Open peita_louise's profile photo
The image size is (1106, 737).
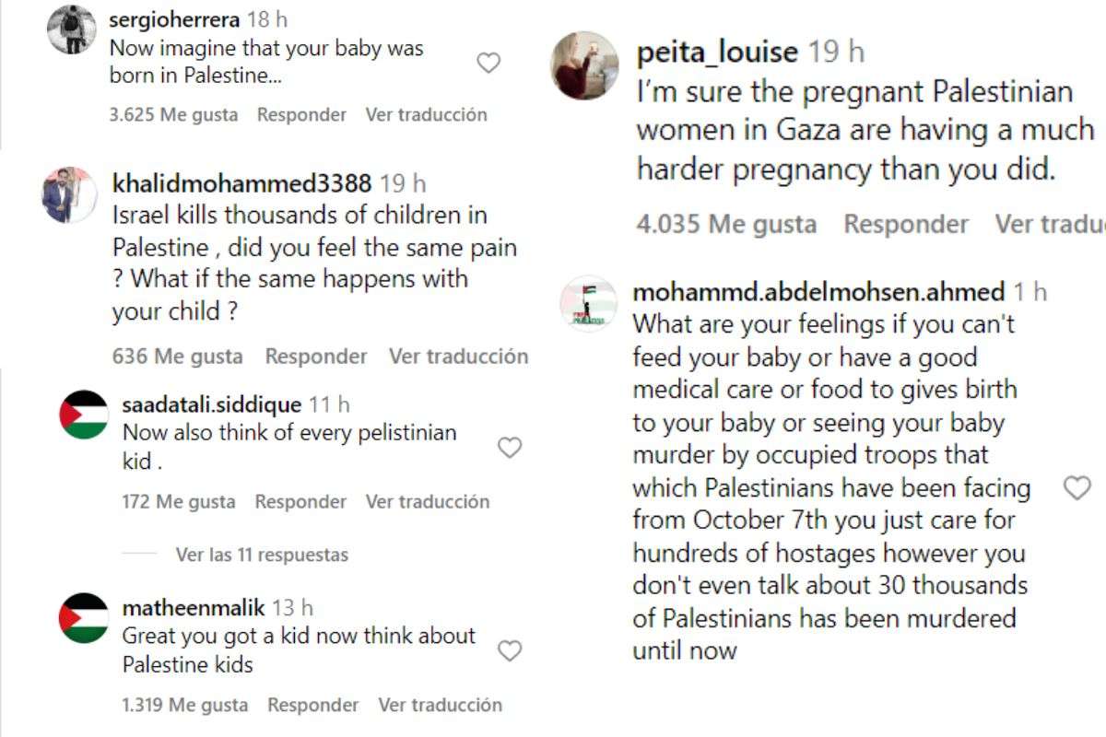click(584, 65)
